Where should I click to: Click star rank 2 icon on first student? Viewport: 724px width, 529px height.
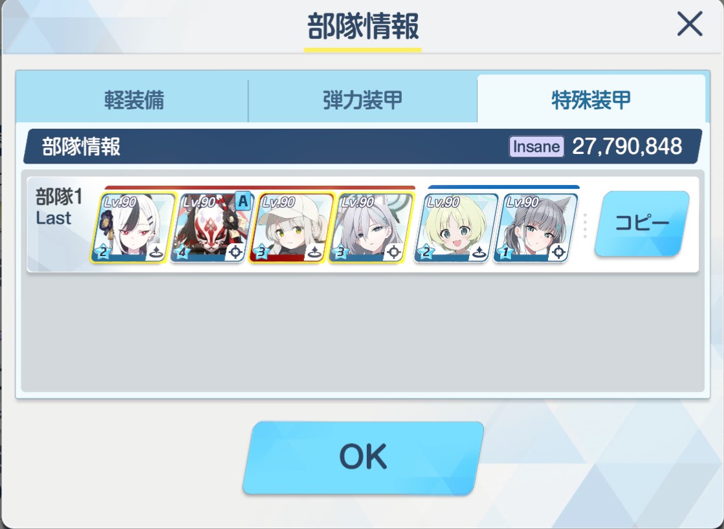click(102, 252)
